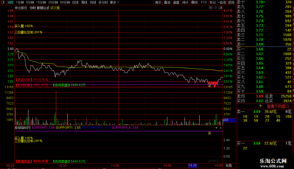Expand 更多 period options
Image resolution: width=294 pixels, height=169 pixels.
pos(114,2)
